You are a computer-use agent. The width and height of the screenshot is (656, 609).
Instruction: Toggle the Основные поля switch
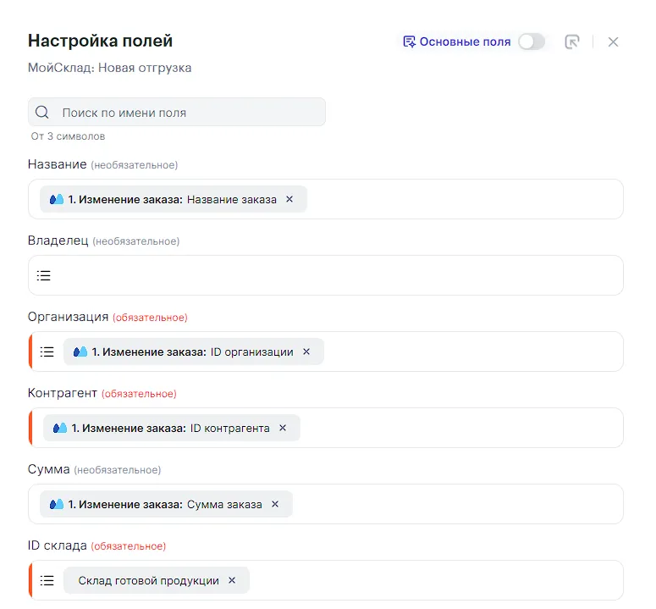tap(532, 42)
